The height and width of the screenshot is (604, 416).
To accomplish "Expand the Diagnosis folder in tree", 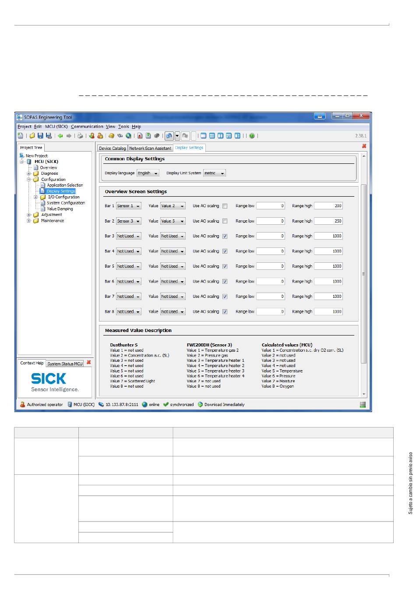I will click(29, 173).
